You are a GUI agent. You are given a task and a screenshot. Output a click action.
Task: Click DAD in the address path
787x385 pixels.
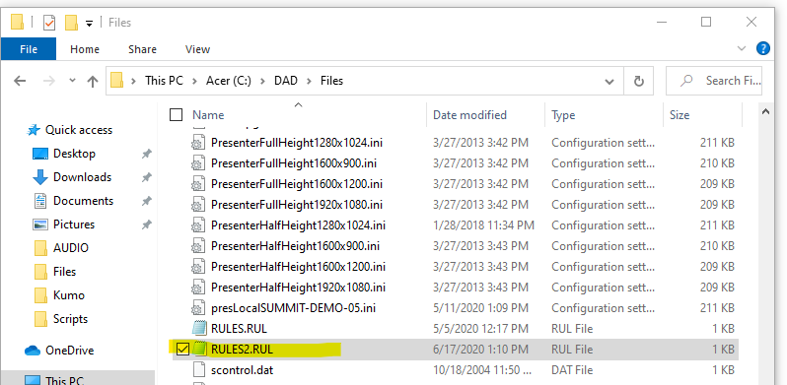tap(286, 81)
